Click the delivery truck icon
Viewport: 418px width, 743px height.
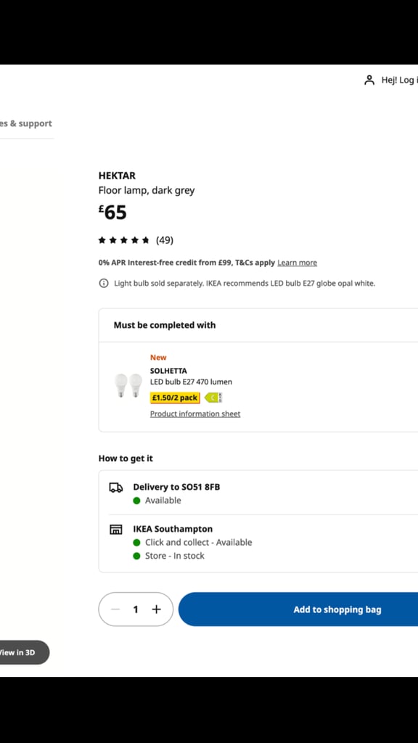coord(116,487)
